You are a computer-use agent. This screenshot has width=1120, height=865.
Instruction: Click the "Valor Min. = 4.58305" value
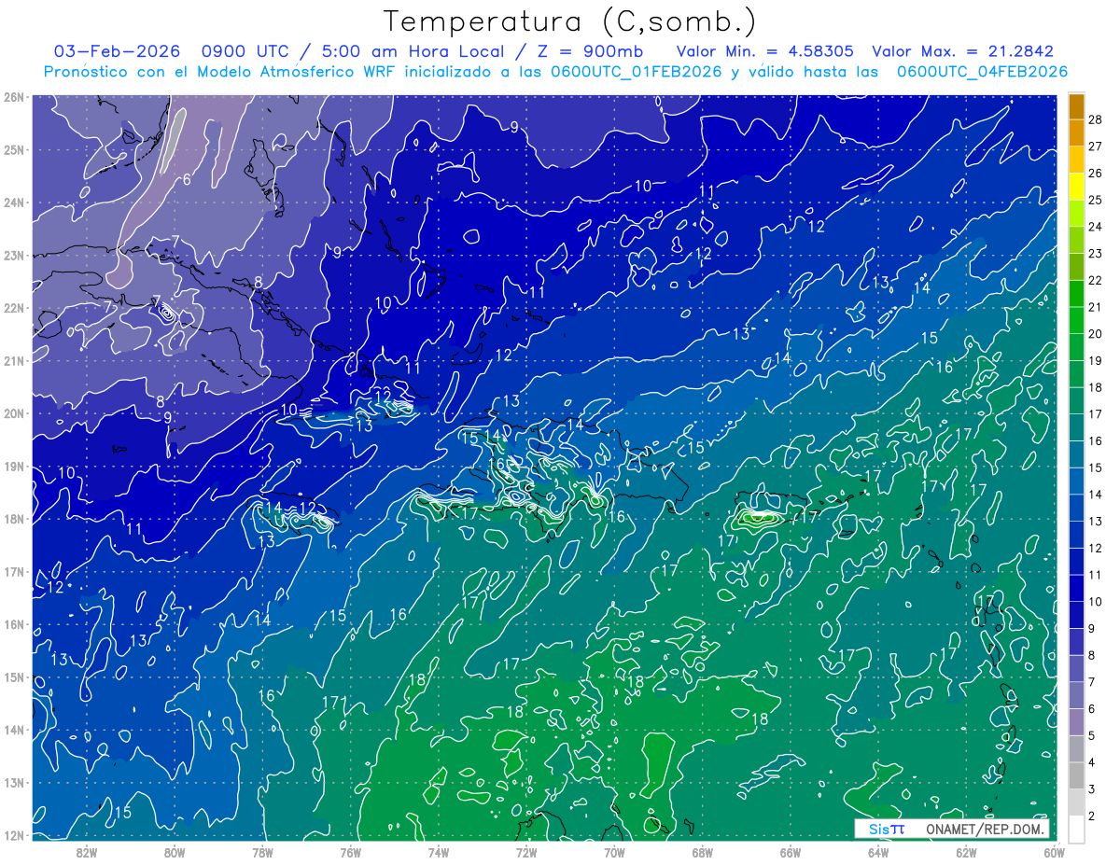point(764,51)
